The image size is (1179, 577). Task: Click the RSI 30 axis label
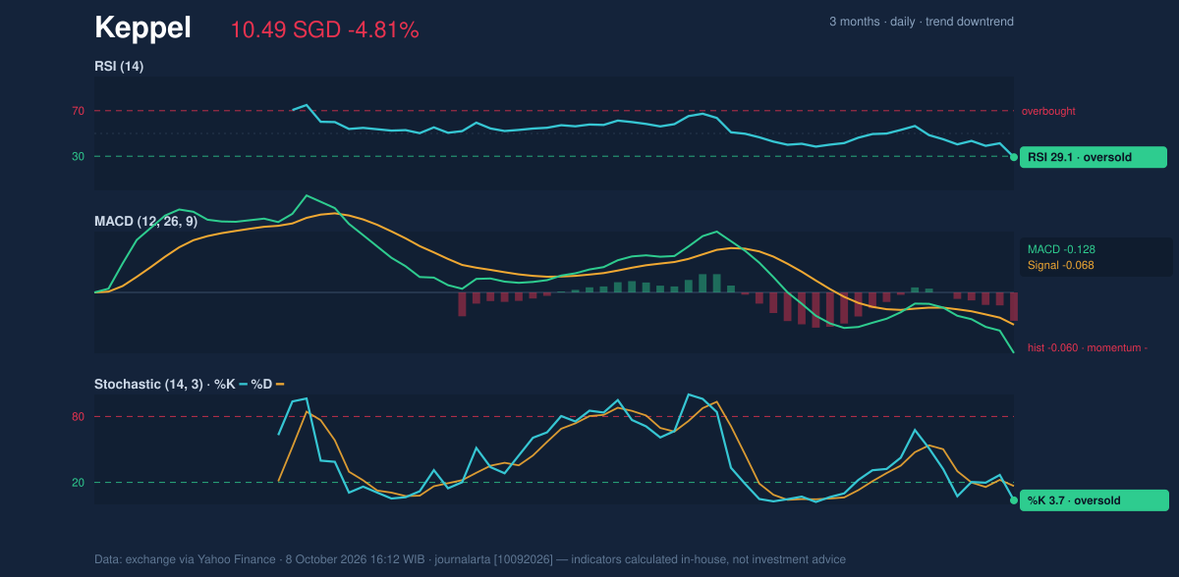click(78, 156)
